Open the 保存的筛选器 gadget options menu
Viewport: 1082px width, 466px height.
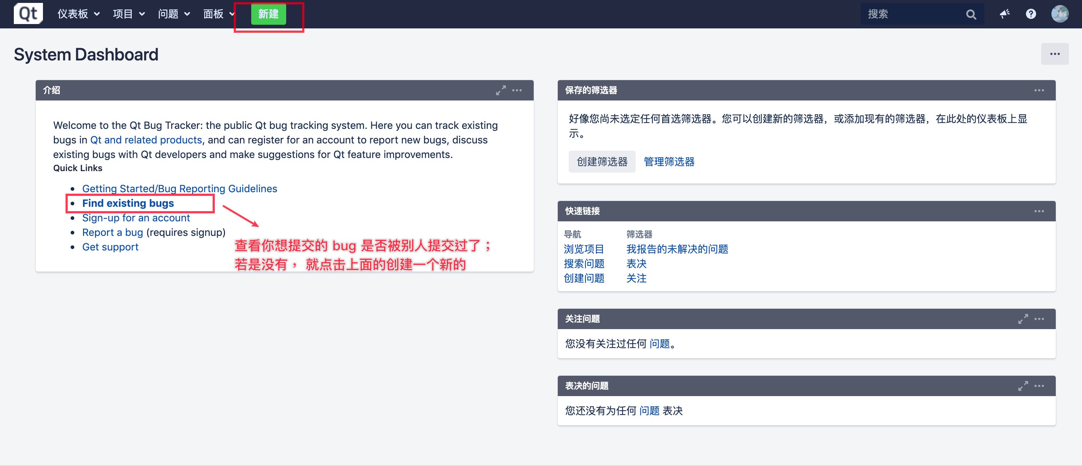[1039, 90]
